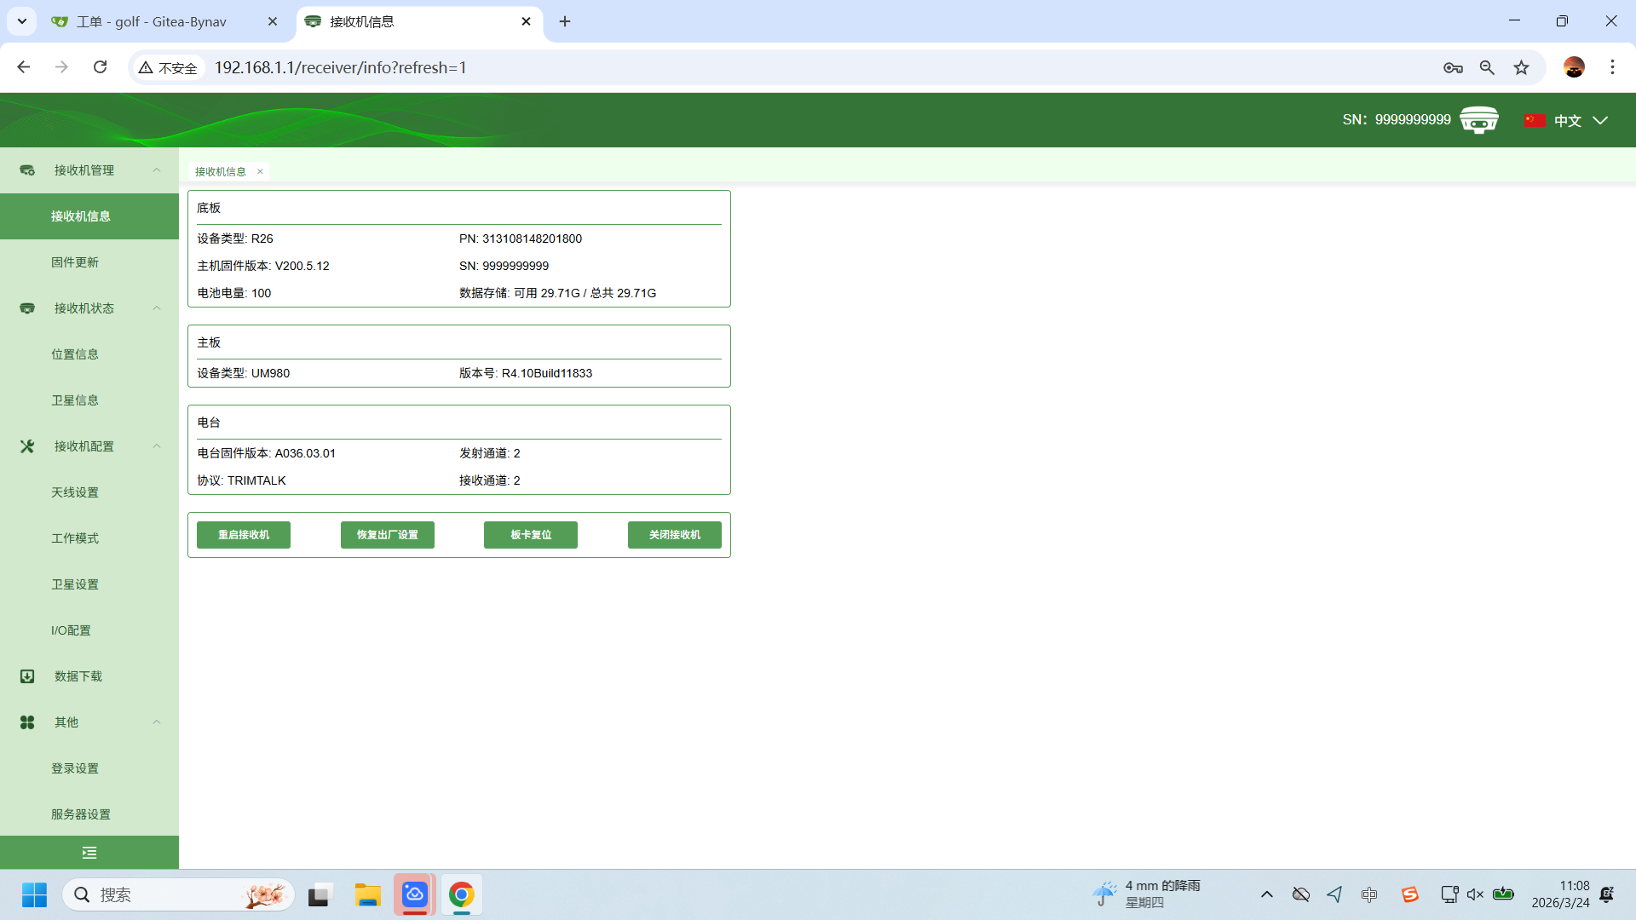Click the Windows taskbar search box
Viewport: 1636px width, 920px height.
(x=179, y=894)
